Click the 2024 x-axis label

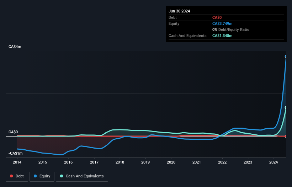274,162
